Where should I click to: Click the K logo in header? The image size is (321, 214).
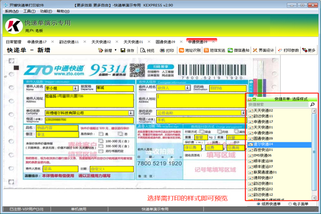point(14,26)
